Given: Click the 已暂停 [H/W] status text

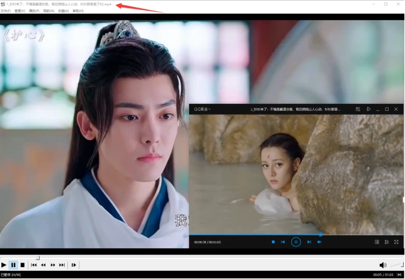Looking at the screenshot, I should tap(11, 275).
